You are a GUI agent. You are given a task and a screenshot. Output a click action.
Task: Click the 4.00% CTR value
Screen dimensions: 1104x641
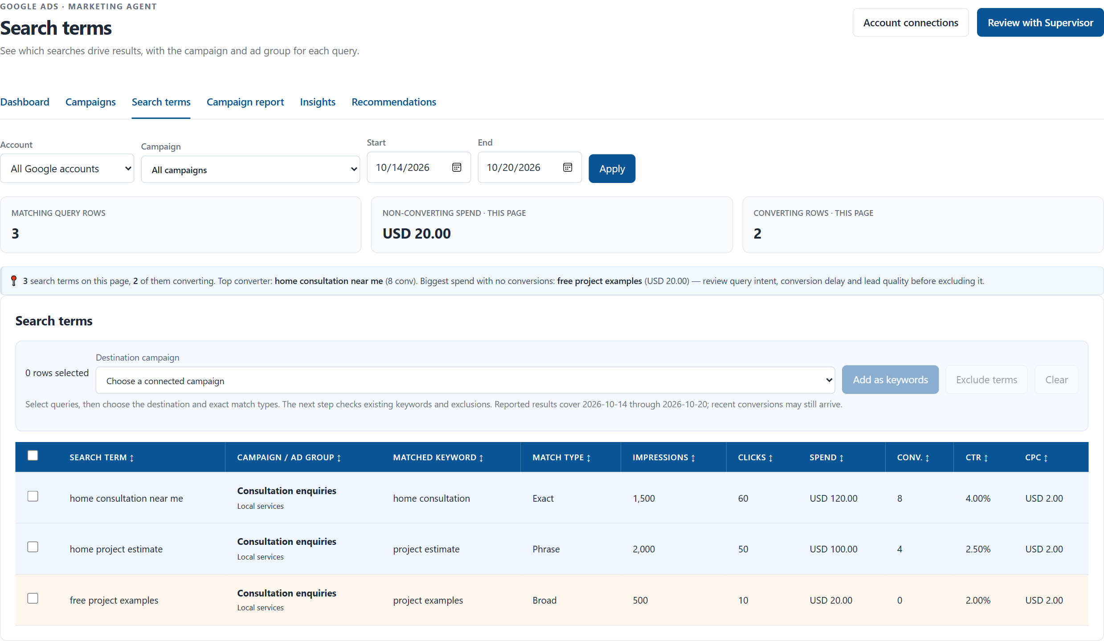978,499
